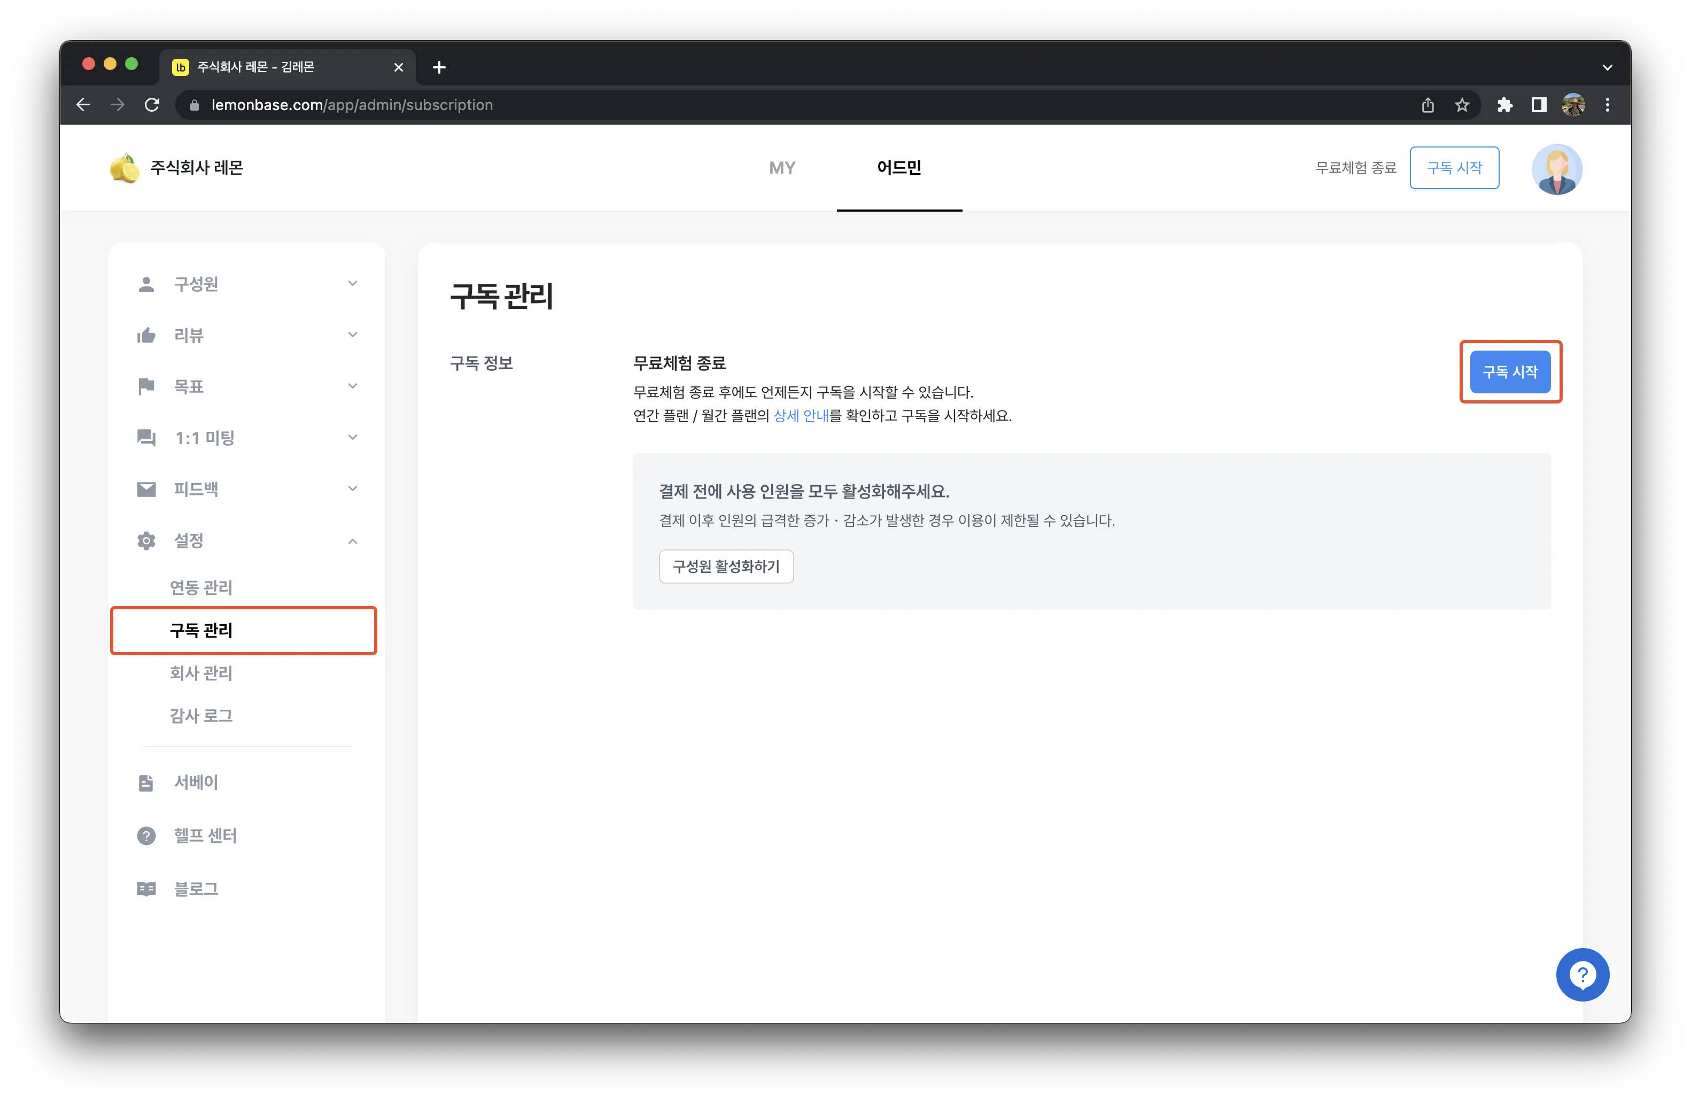Image resolution: width=1691 pixels, height=1102 pixels.
Task: Bookmark page with the star icon
Action: point(1462,105)
